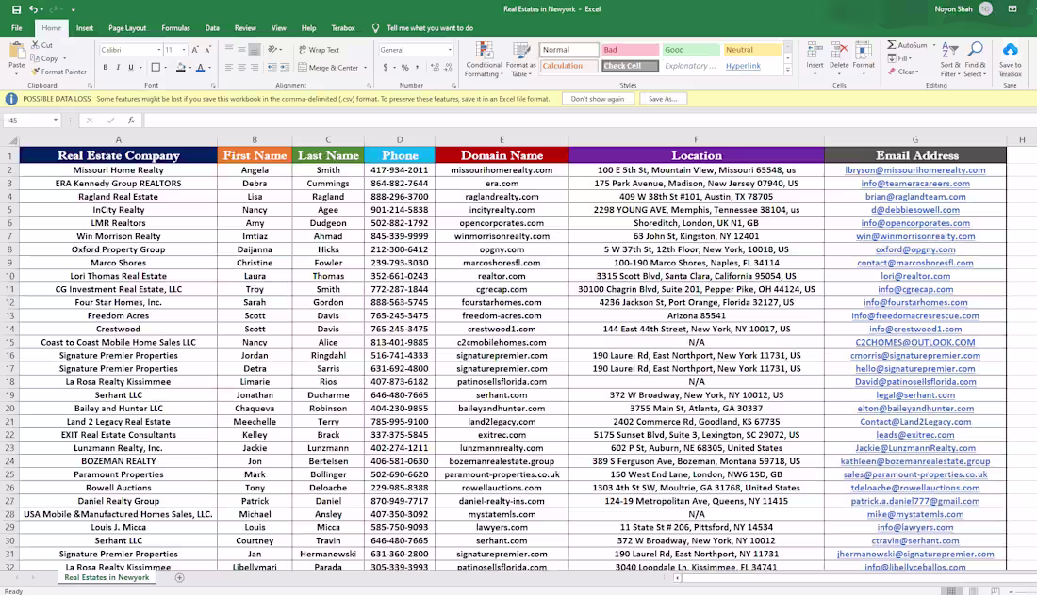The image size is (1037, 595).
Task: Open Sort & Filter
Action: click(949, 59)
